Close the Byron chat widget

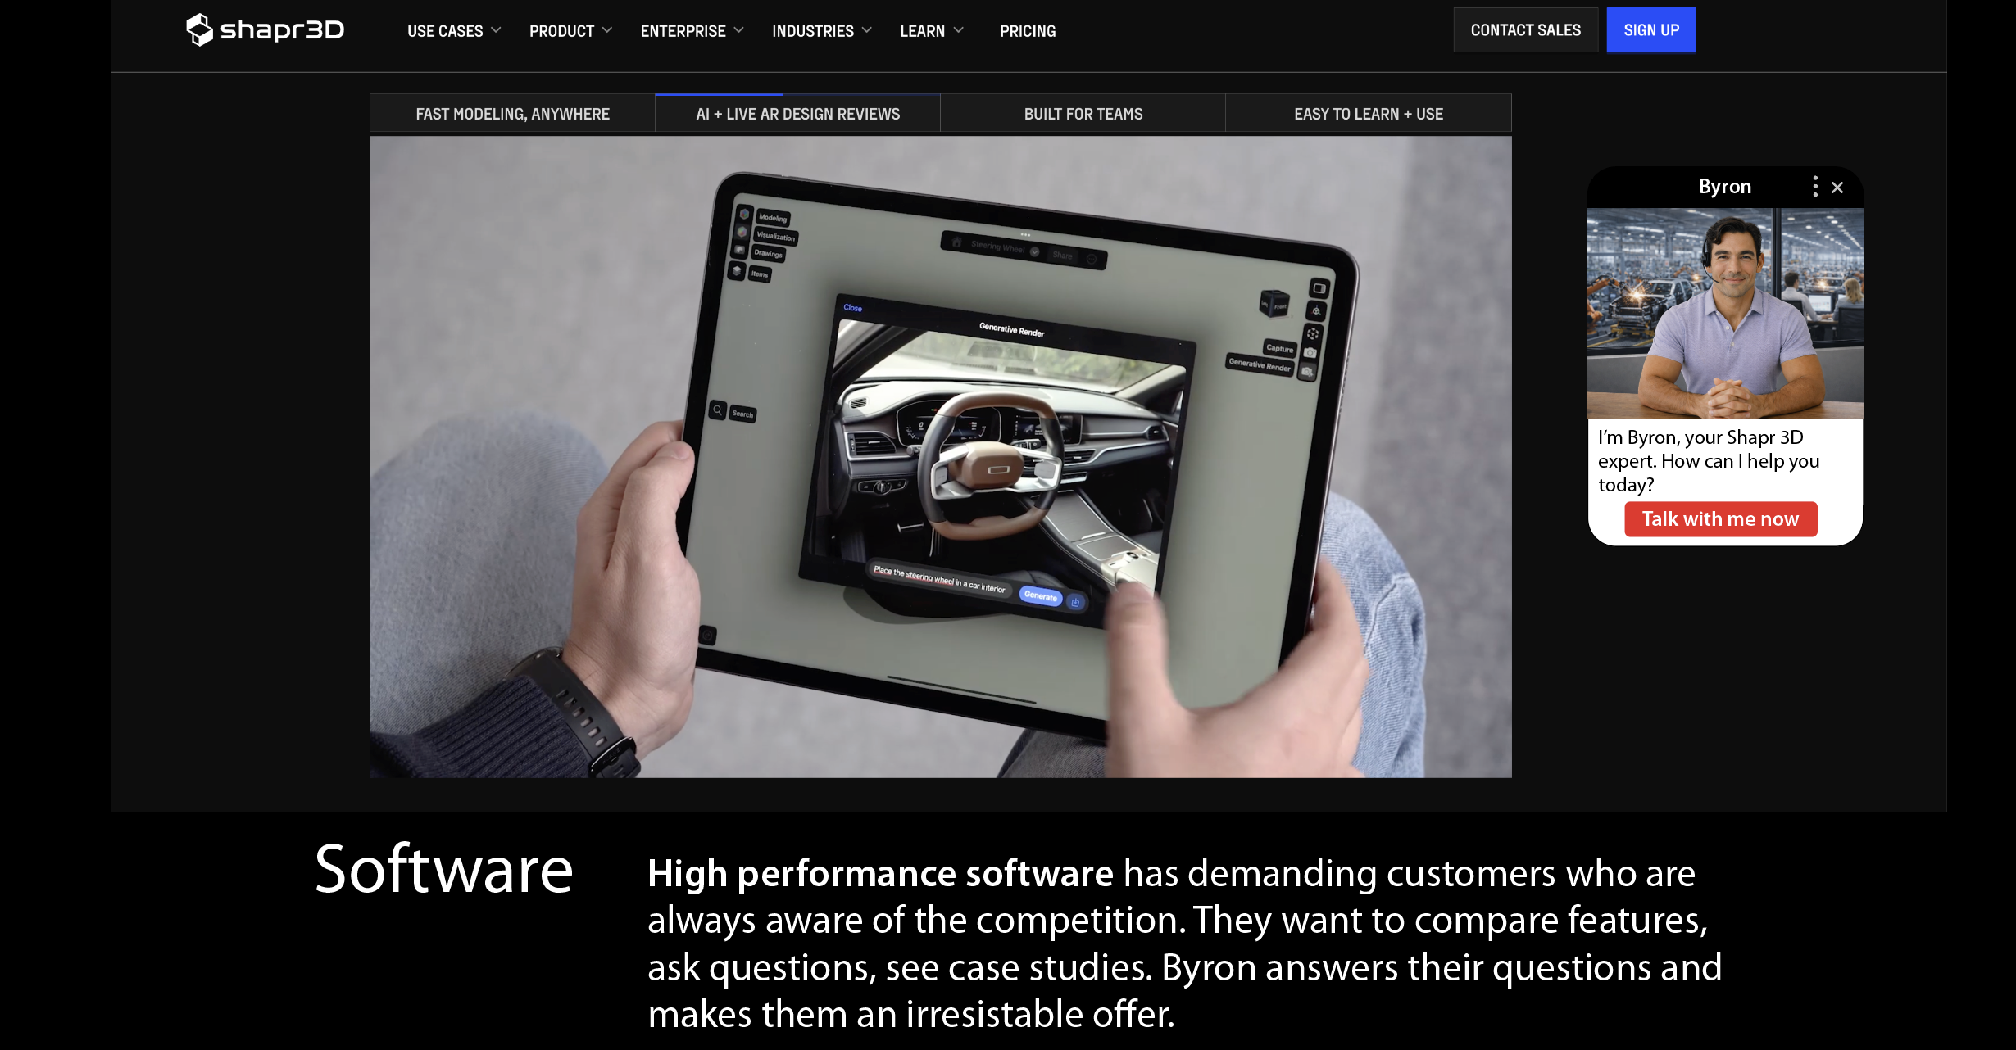pos(1837,188)
